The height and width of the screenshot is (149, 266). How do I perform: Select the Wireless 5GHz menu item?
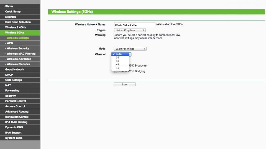click(x=20, y=33)
